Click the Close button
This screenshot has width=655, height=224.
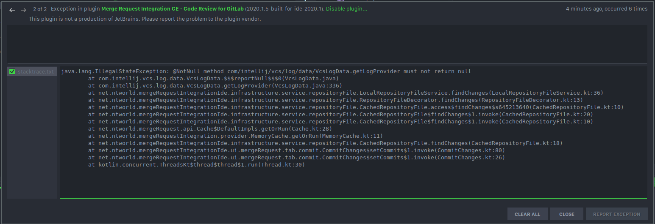pos(566,214)
